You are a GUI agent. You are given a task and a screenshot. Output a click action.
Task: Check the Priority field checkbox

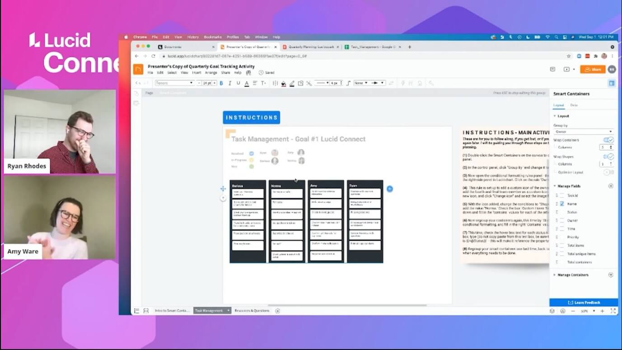pos(562,237)
